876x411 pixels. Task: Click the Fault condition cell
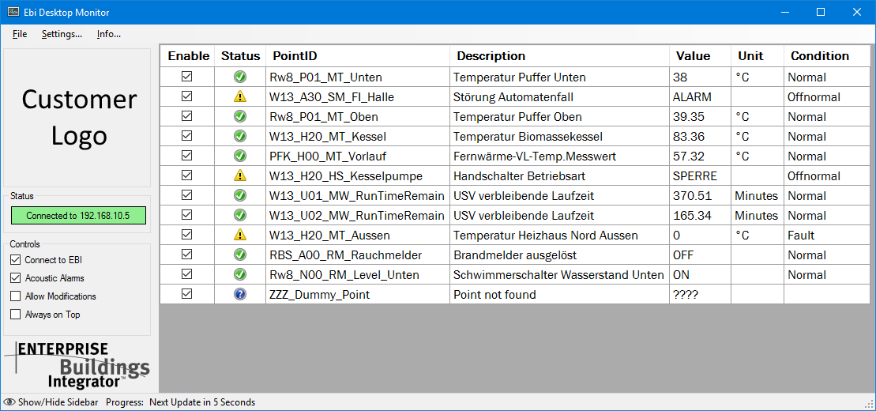click(x=826, y=235)
